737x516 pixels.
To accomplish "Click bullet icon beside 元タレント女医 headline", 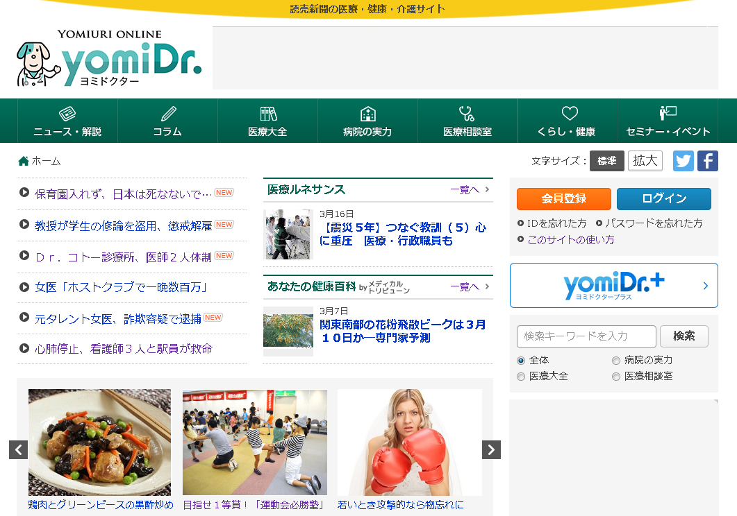I will [24, 317].
